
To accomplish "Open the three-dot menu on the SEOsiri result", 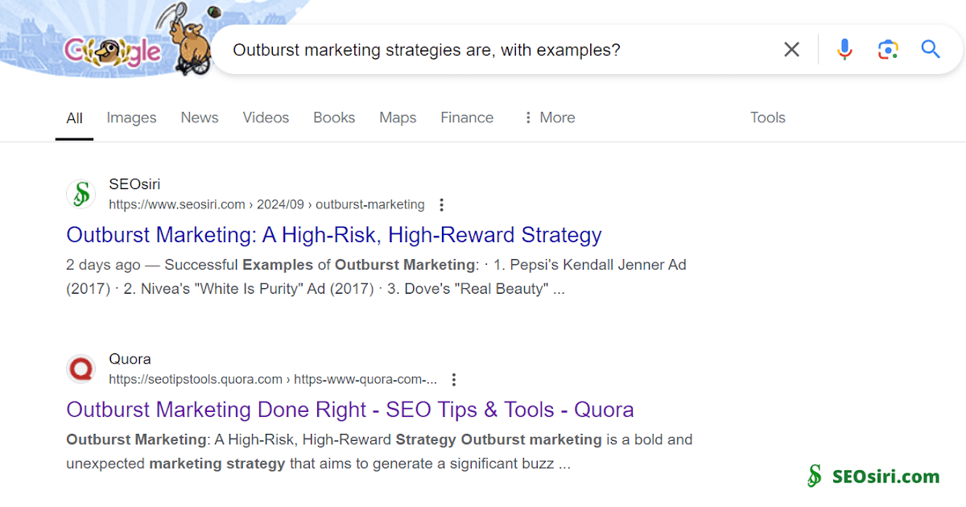I will (x=441, y=204).
